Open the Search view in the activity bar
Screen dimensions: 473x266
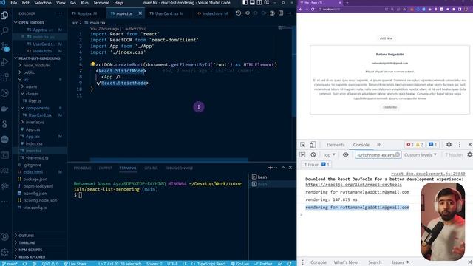pyautogui.click(x=4, y=30)
